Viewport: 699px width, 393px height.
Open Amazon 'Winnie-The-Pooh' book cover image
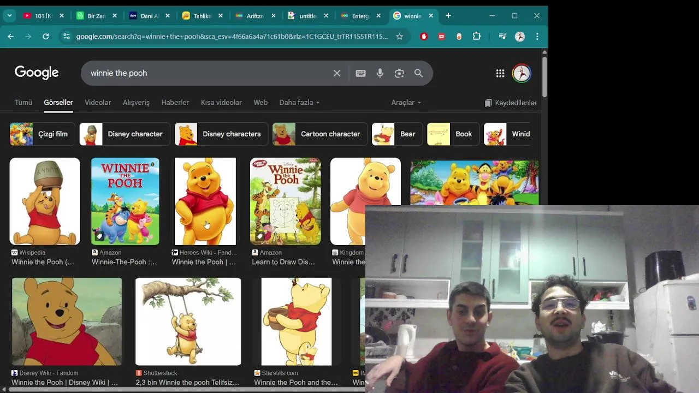125,201
